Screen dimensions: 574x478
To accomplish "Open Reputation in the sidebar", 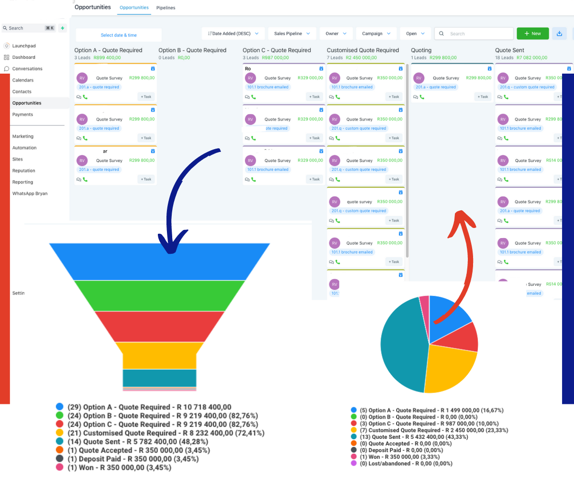I will (23, 171).
